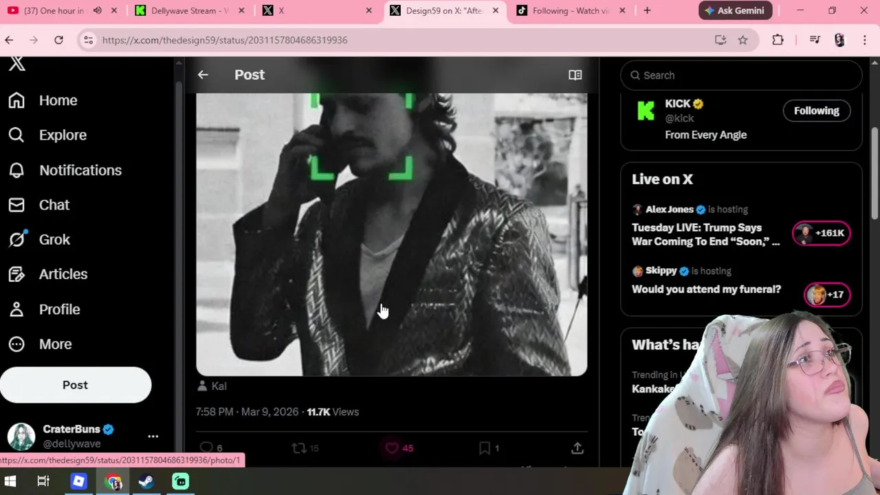Share the post via share icon
Screen dimensions: 880x495
[577, 448]
